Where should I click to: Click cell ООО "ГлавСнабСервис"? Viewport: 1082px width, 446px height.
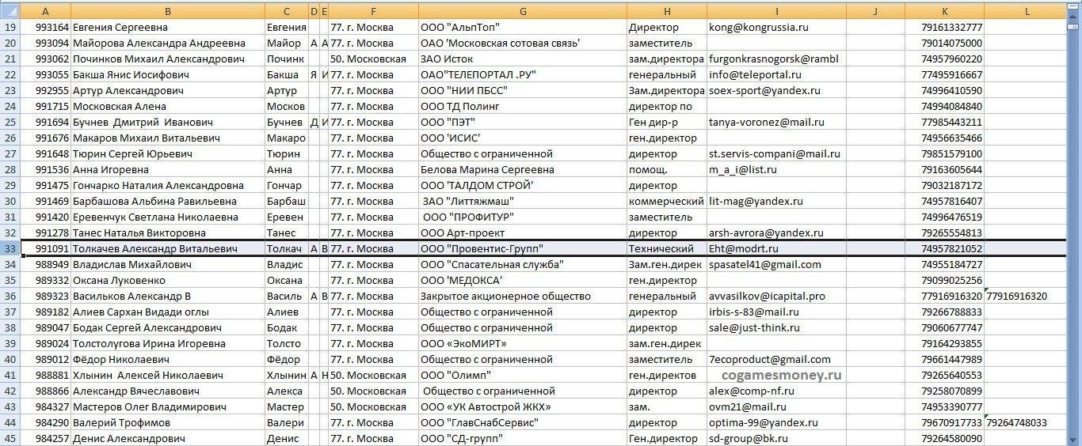523,422
